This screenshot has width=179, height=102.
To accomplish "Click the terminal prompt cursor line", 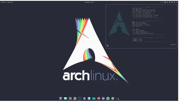I will pyautogui.click(x=108, y=46).
